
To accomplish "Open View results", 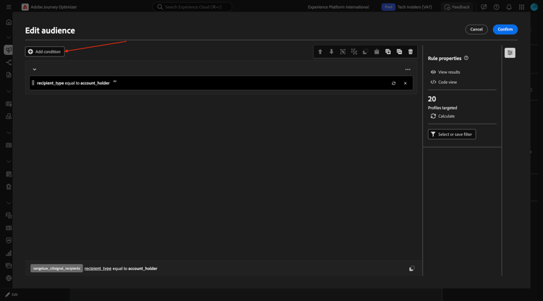I will (445, 72).
